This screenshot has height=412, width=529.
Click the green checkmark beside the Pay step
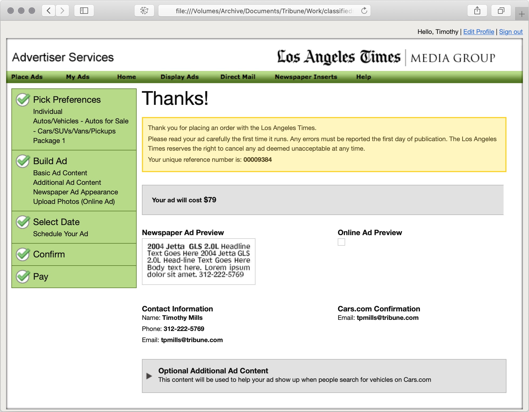click(23, 277)
